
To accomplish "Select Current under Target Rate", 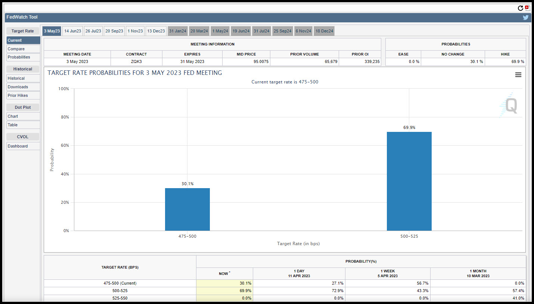I will 23,40.
